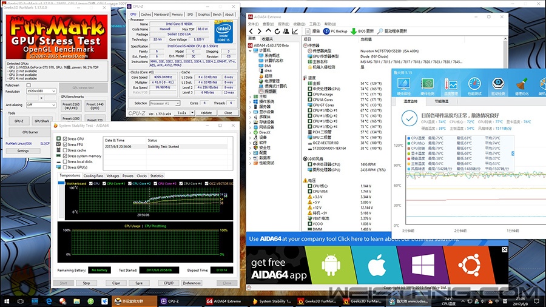
Task: Enable Stress local disks checkbox
Action: (x=65, y=161)
